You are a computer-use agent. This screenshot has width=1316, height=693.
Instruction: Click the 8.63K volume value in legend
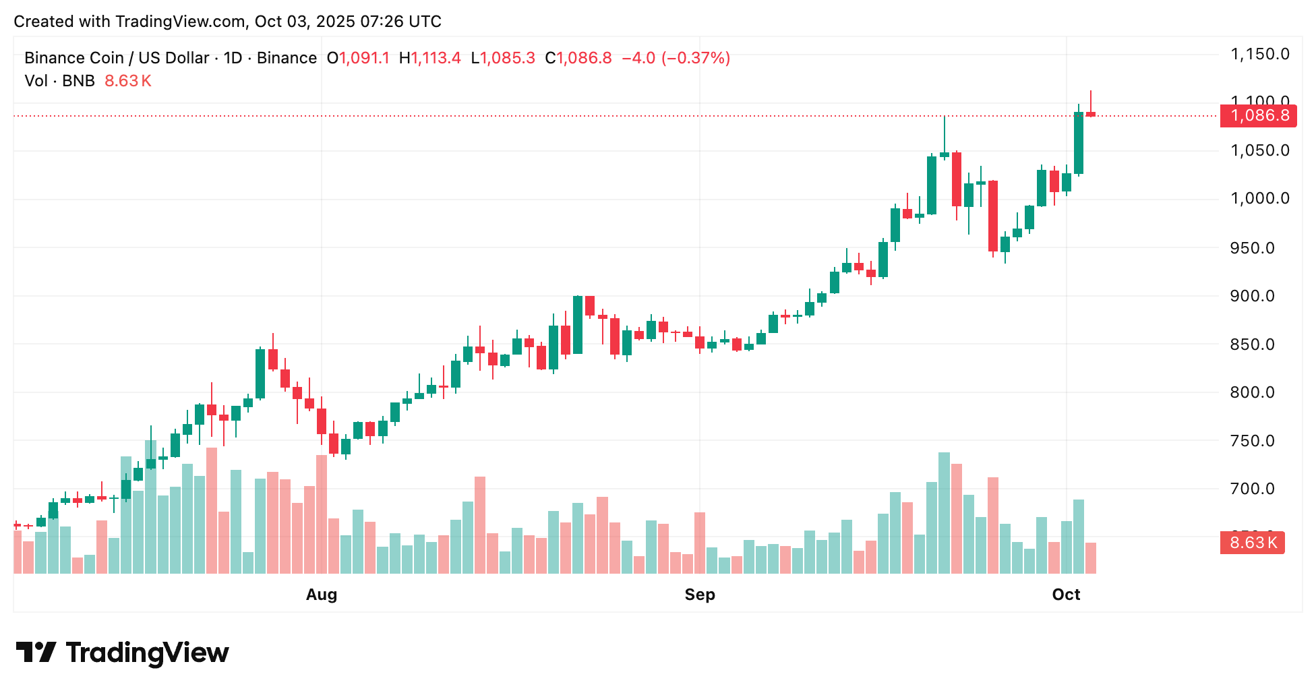128,81
